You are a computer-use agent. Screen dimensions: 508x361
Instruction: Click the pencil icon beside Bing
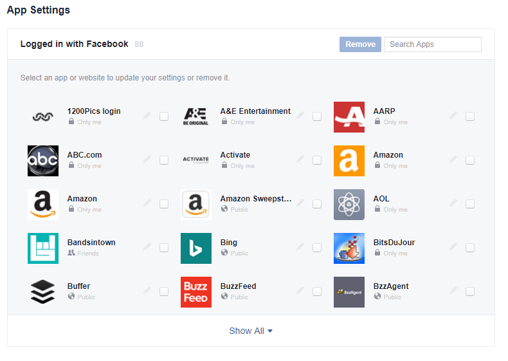pyautogui.click(x=300, y=247)
